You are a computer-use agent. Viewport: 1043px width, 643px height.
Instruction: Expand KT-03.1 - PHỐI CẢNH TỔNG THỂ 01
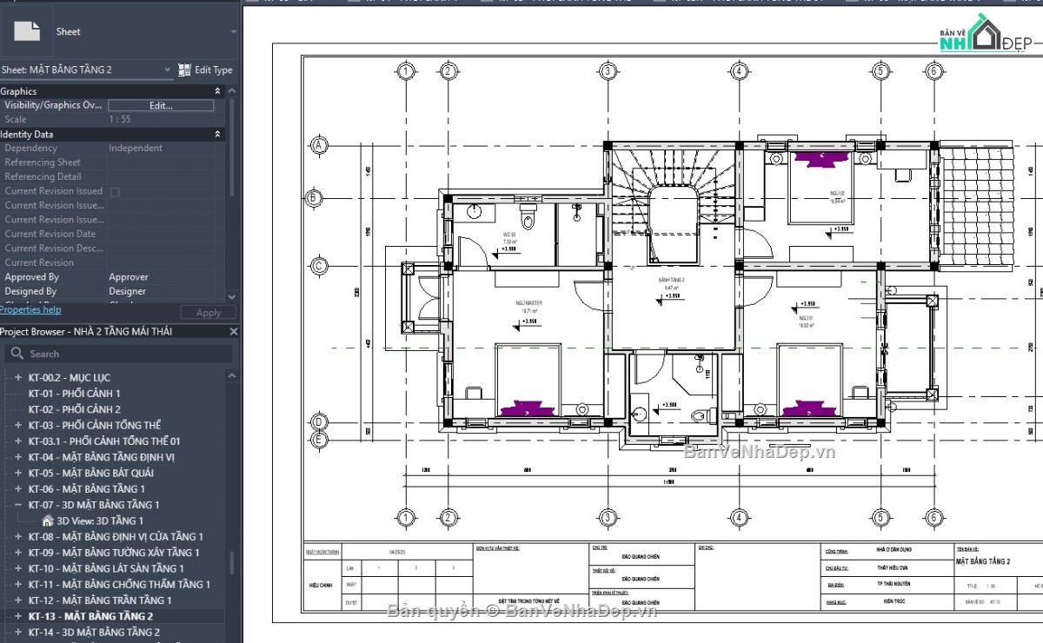[x=17, y=441]
